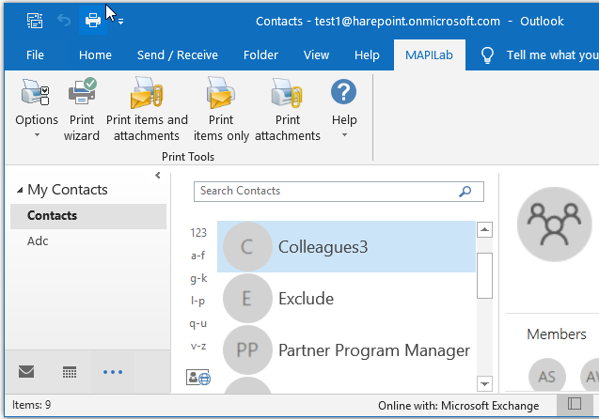Jump to contacts l-p

pyautogui.click(x=197, y=301)
